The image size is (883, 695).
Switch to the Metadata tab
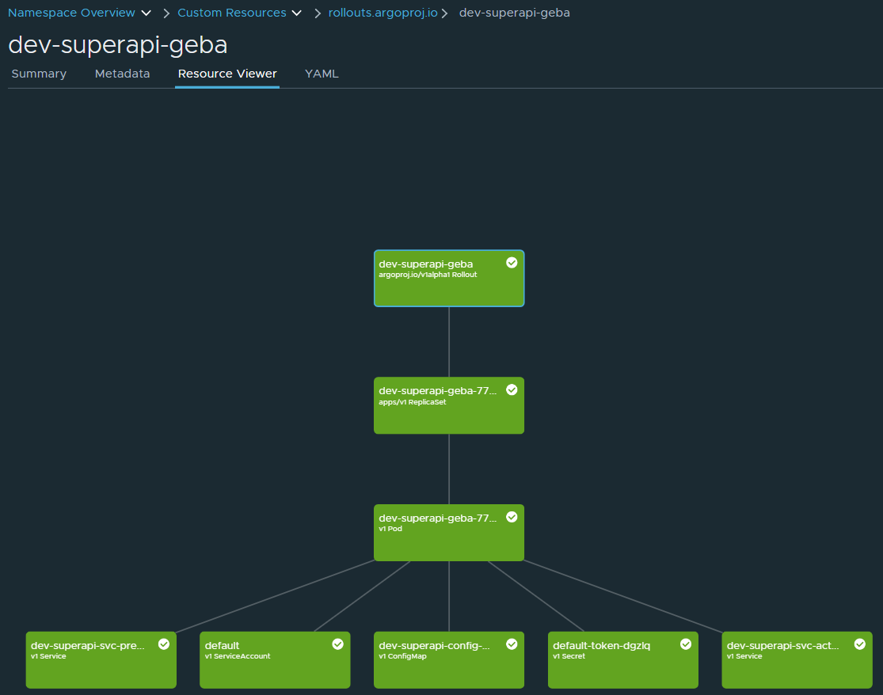122,74
